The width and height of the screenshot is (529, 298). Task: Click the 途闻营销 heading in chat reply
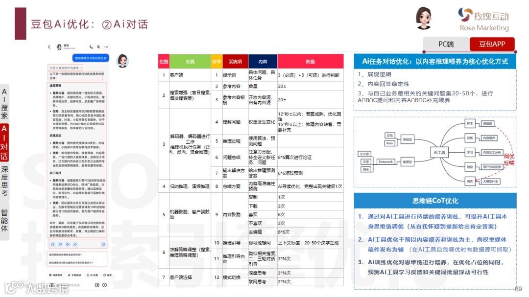click(x=55, y=86)
